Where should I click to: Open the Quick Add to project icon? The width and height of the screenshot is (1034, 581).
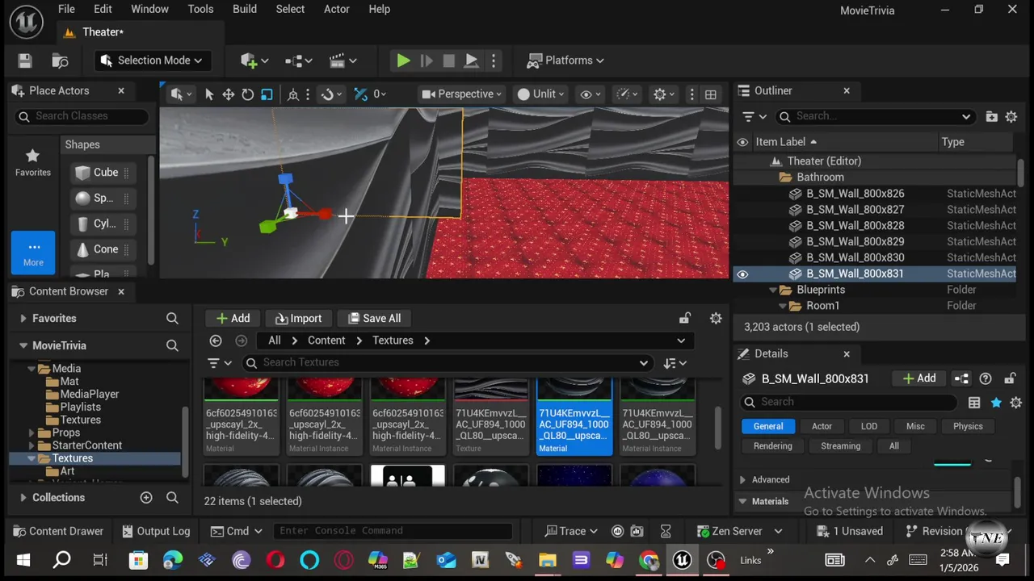[x=254, y=61]
